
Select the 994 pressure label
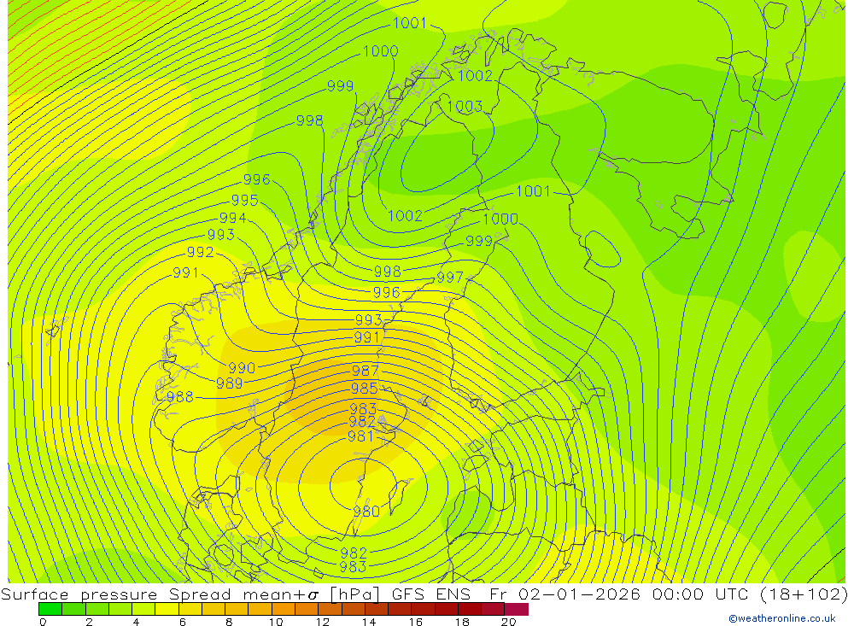click(232, 218)
